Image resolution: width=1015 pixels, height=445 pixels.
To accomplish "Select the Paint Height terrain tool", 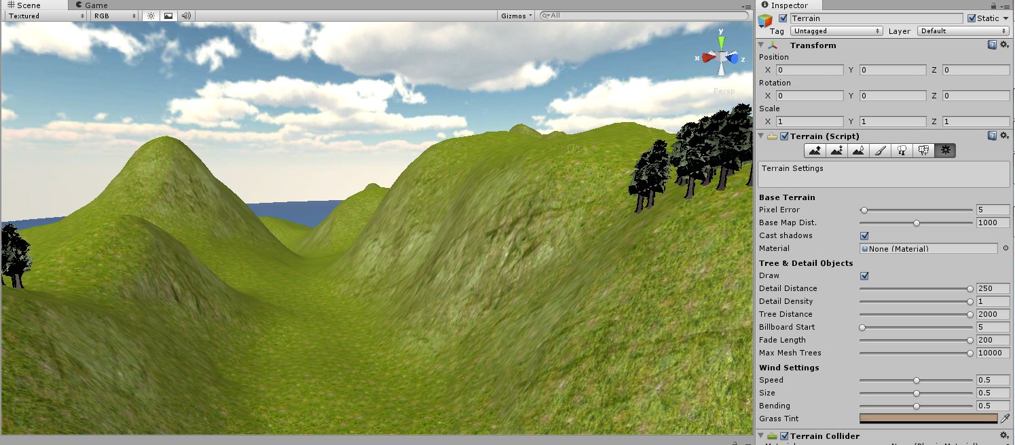I will 836,151.
